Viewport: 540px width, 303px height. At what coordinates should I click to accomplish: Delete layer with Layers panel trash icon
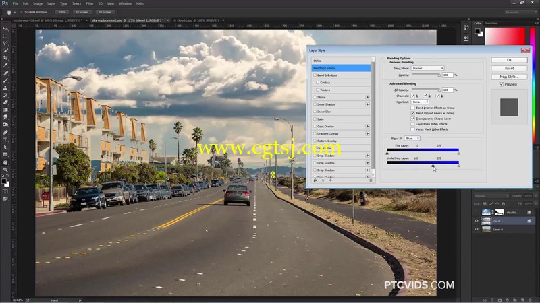(530, 300)
